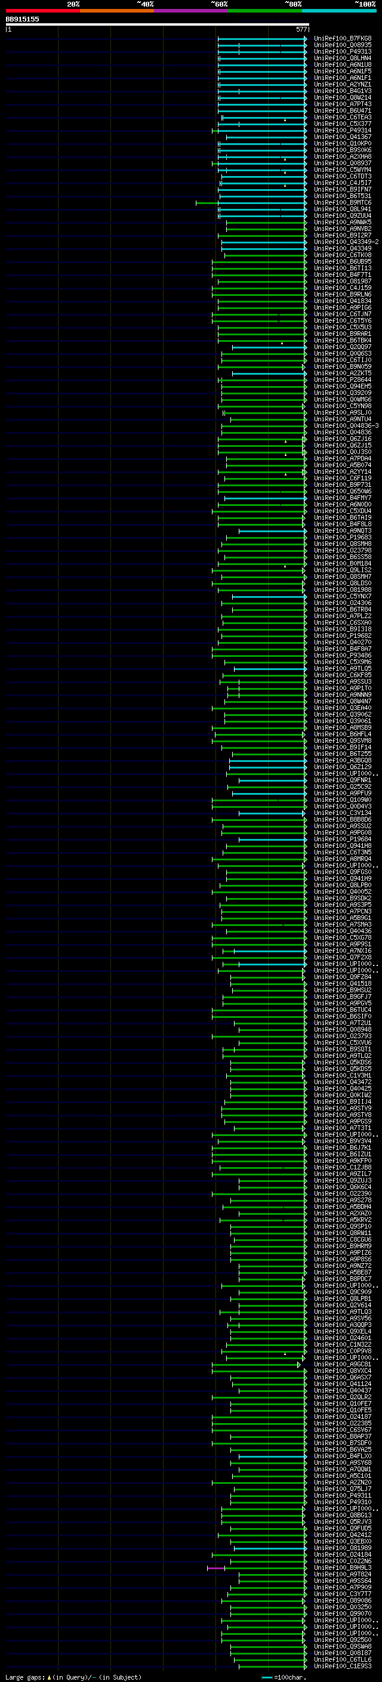
Task: Select label UniRef100_Q9FNR1
Action: coord(343,780)
